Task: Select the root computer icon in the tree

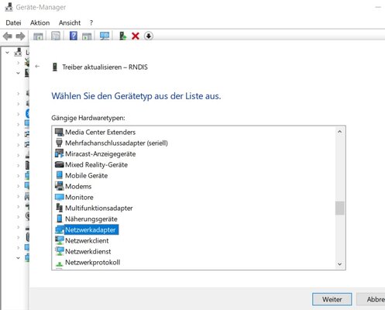Action: pos(18,52)
